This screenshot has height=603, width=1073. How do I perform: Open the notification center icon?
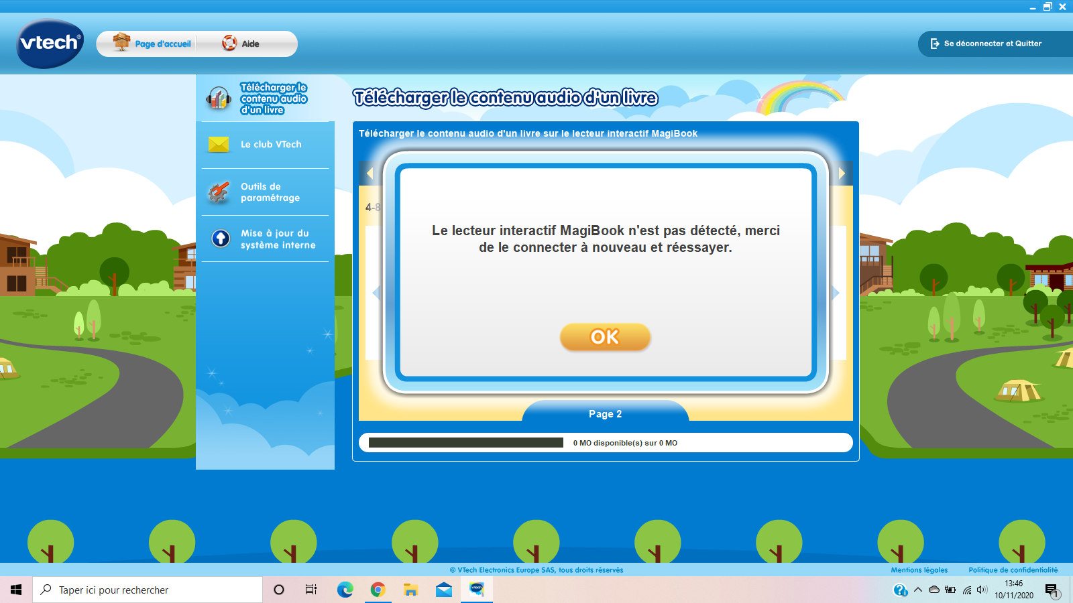pyautogui.click(x=1052, y=590)
